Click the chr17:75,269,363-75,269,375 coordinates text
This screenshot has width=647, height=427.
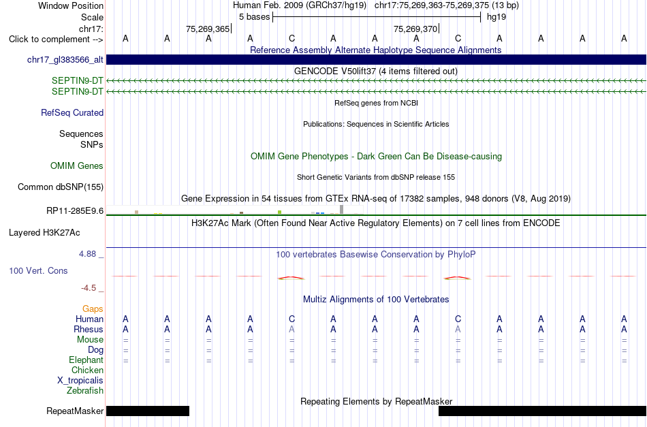(447, 5)
